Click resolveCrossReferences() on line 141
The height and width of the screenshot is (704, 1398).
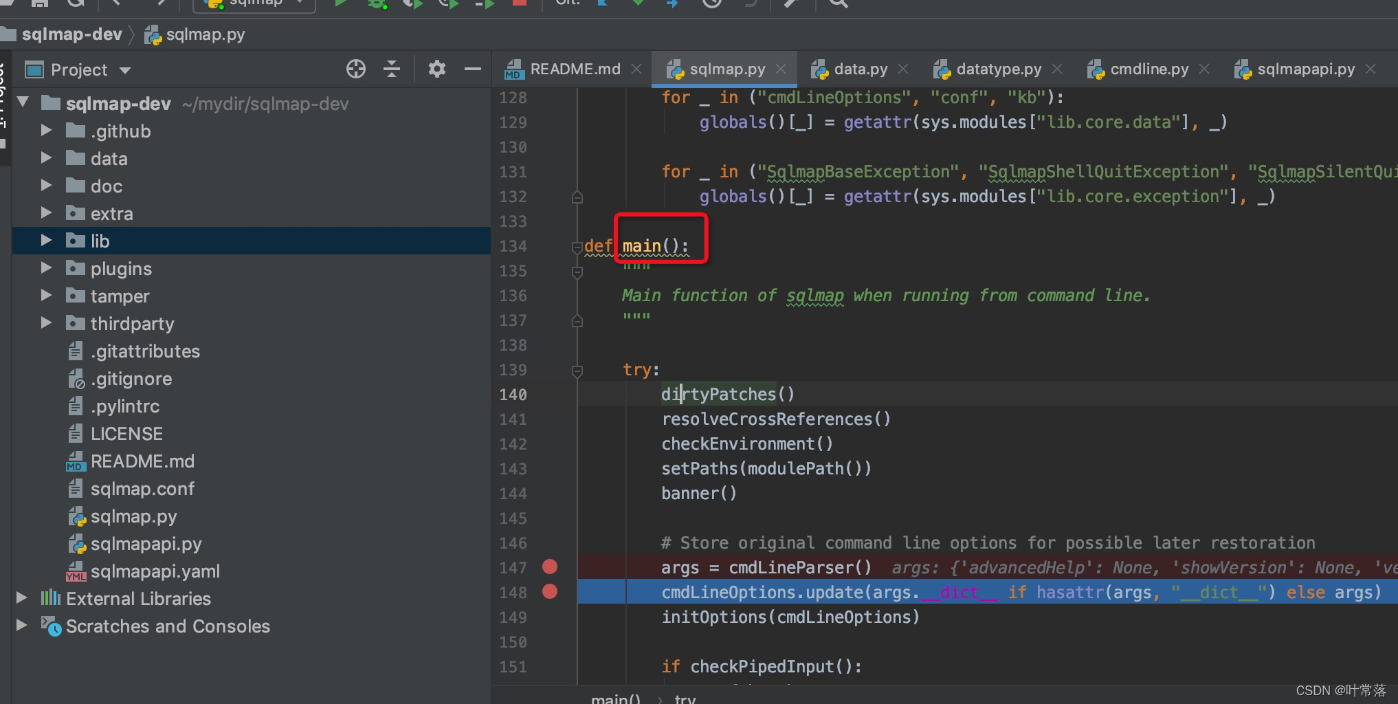(776, 419)
